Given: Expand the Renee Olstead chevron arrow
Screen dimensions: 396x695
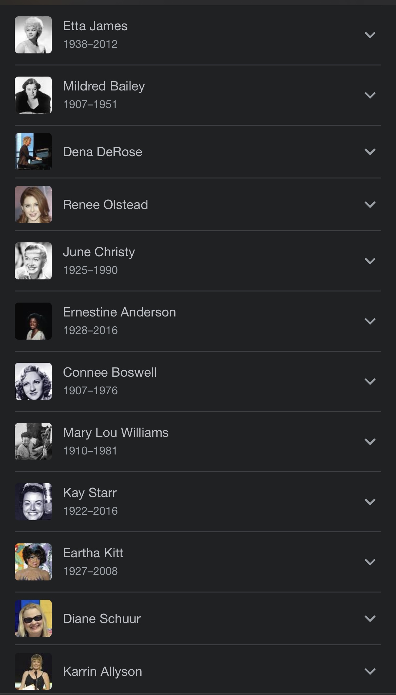Looking at the screenshot, I should (370, 204).
